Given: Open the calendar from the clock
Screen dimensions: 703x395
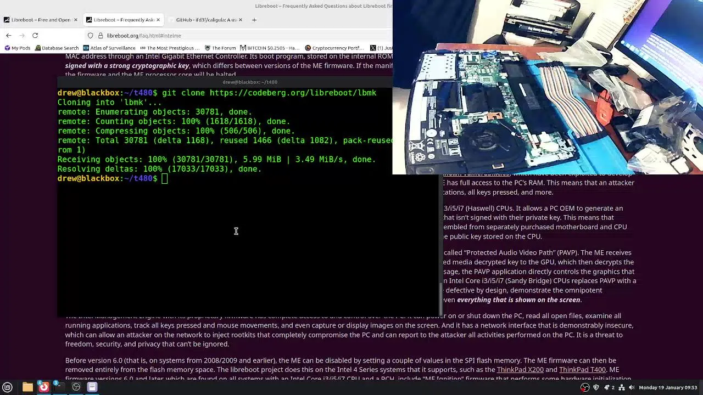Looking at the screenshot, I should coord(668,387).
